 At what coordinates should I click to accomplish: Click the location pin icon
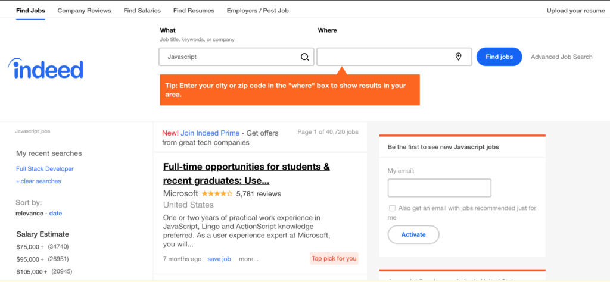(x=458, y=57)
